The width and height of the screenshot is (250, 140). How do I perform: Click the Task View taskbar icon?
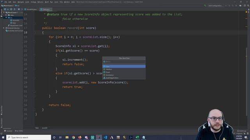point(61,137)
